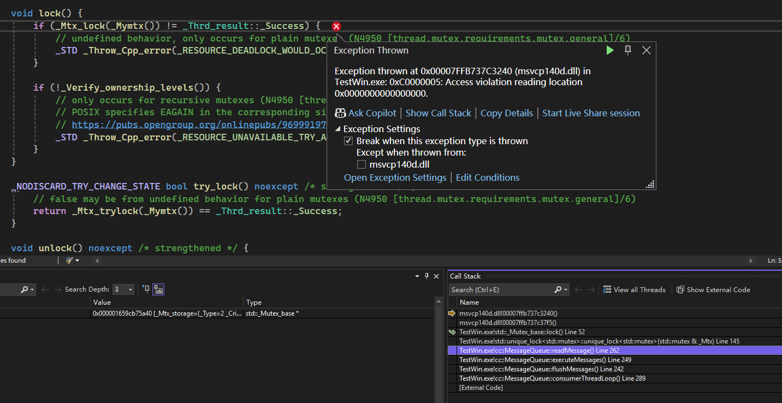Open the Call Stack search options dropdown
Image resolution: width=782 pixels, height=403 pixels.
pos(566,289)
